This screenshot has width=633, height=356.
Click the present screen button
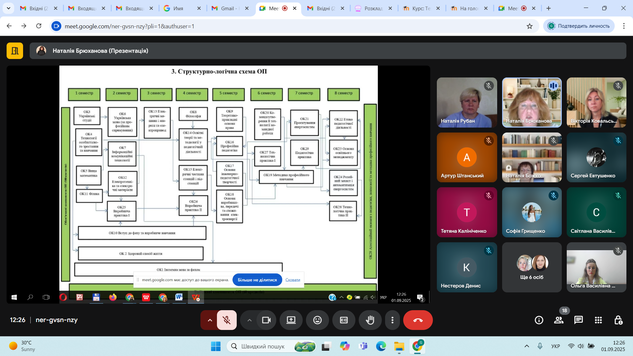point(291,320)
